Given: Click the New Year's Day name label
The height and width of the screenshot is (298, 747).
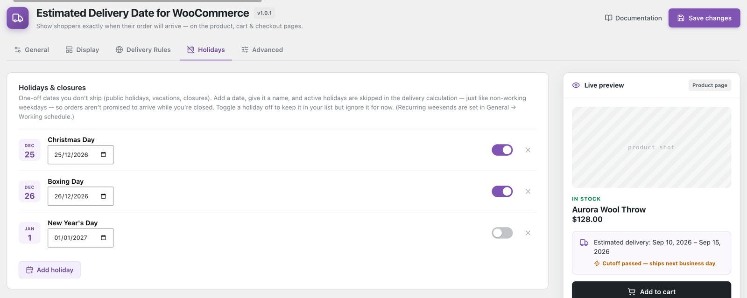Looking at the screenshot, I should (x=72, y=223).
